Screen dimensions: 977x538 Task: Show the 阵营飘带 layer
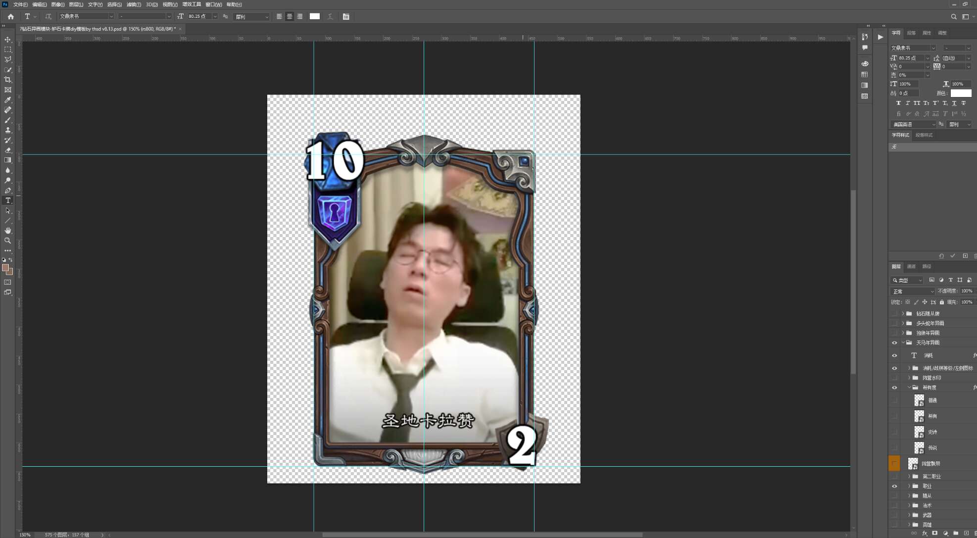coord(894,463)
